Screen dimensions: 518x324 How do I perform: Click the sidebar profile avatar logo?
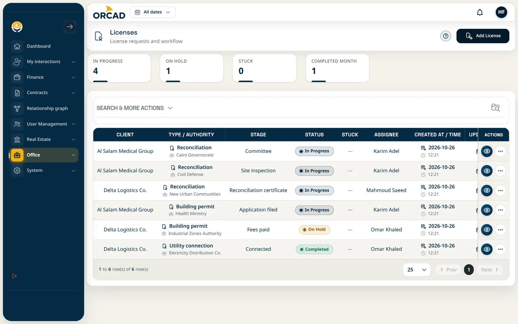[x=17, y=27]
